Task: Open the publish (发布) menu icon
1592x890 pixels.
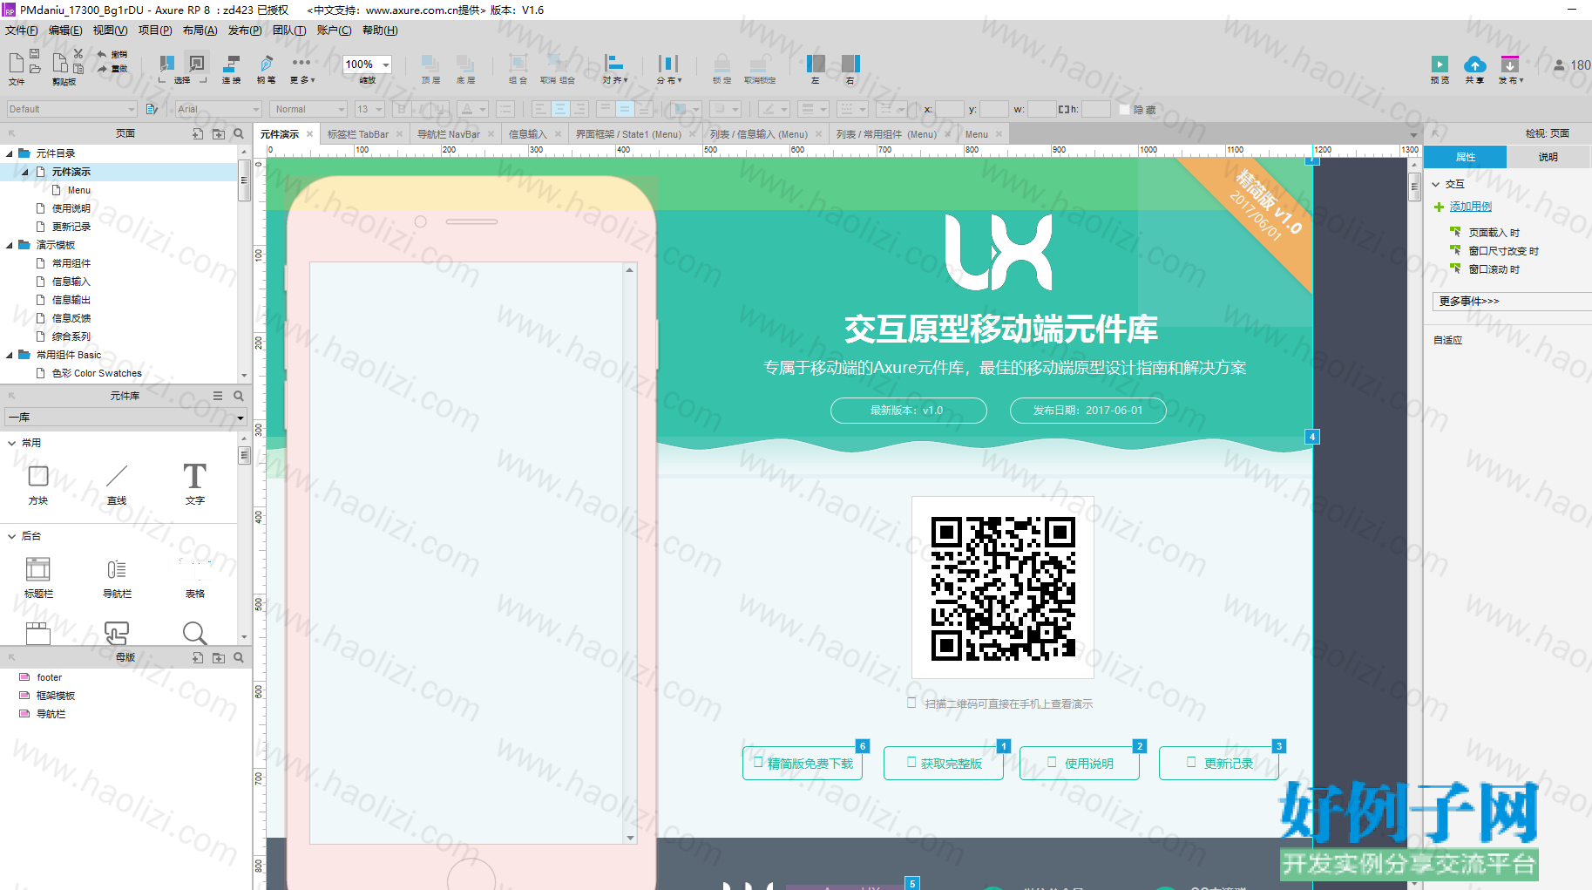Action: pos(1510,64)
